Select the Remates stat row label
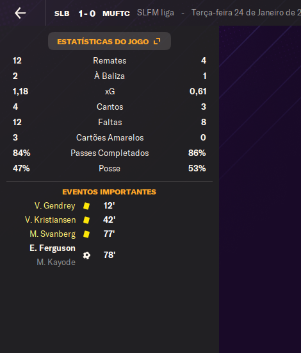 coord(110,60)
